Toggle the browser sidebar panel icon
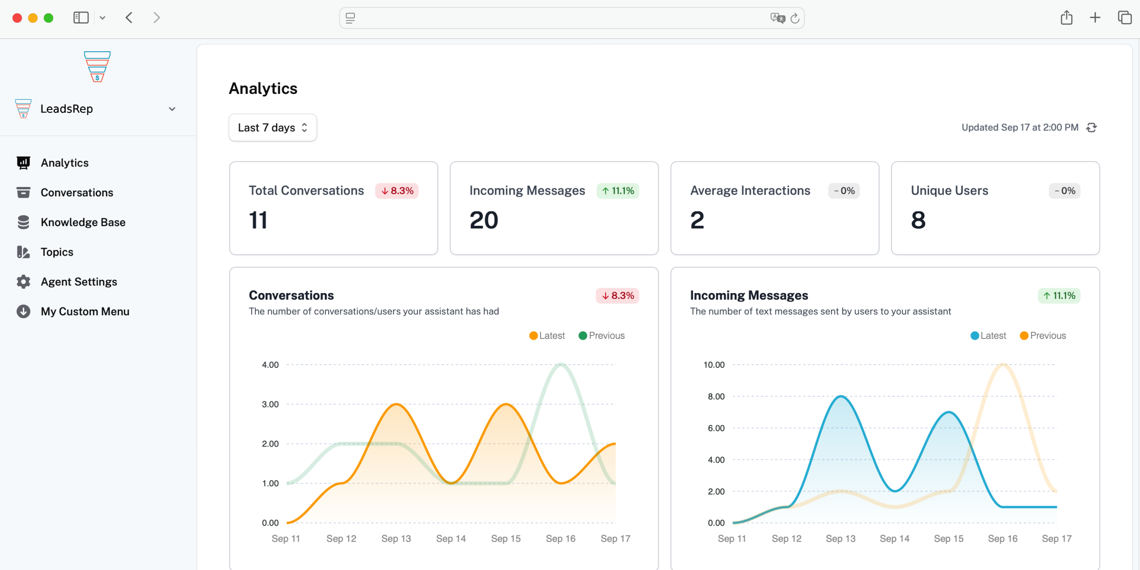The height and width of the screenshot is (570, 1140). (x=81, y=18)
